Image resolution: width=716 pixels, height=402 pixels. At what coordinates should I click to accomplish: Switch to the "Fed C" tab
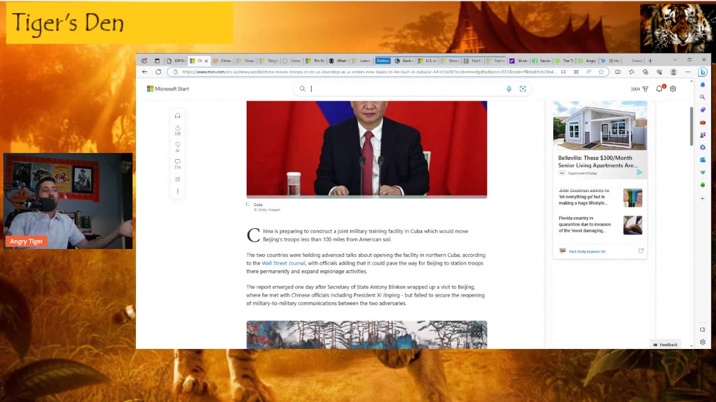473,61
